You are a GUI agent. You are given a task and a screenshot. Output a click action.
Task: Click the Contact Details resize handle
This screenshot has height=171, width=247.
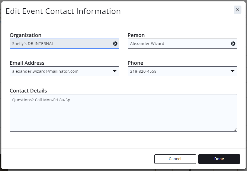click(x=235, y=129)
